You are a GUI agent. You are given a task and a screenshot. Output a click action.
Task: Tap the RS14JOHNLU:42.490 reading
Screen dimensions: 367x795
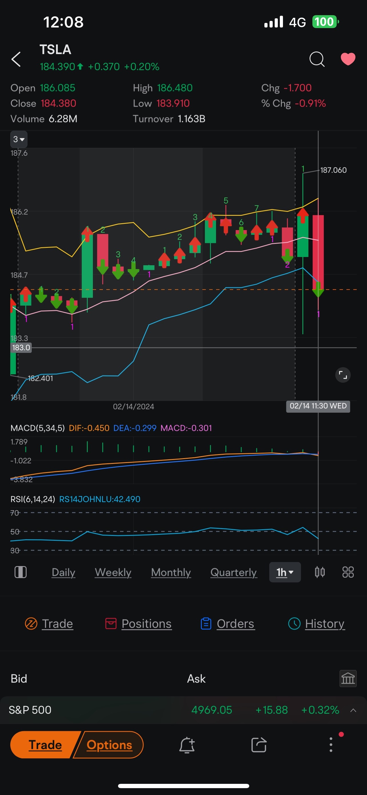point(99,499)
